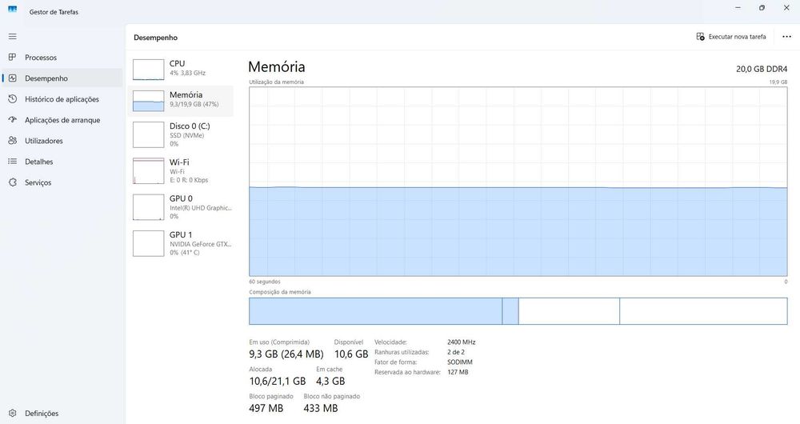The width and height of the screenshot is (800, 424).
Task: Open Definições gear icon
Action: pyautogui.click(x=12, y=414)
